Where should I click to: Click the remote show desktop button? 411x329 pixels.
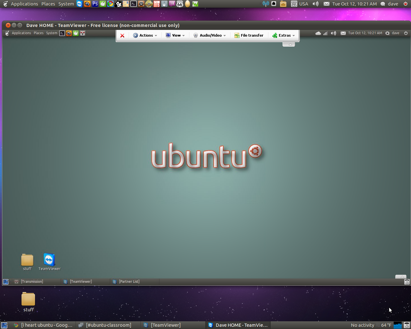click(6, 282)
